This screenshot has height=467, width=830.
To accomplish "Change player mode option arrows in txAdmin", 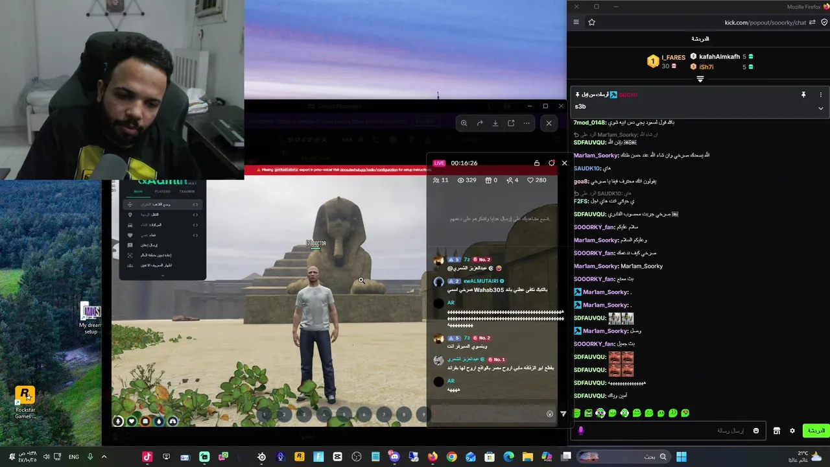I will pos(195,204).
